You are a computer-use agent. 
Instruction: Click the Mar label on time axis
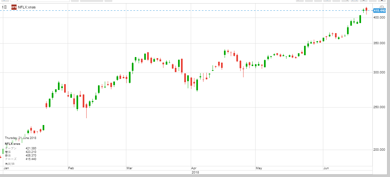pyautogui.click(x=129, y=168)
